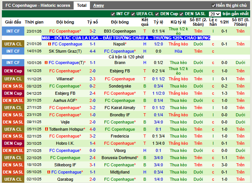Image resolution: width=252 pixels, height=183 pixels.
Task: Open the Napoli team link
Action: point(120,44)
